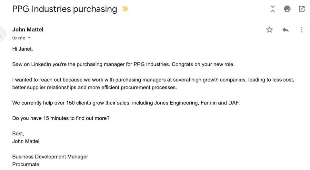Click the greeting 'Hi Janet,'
The height and width of the screenshot is (170, 310).
(x=22, y=49)
